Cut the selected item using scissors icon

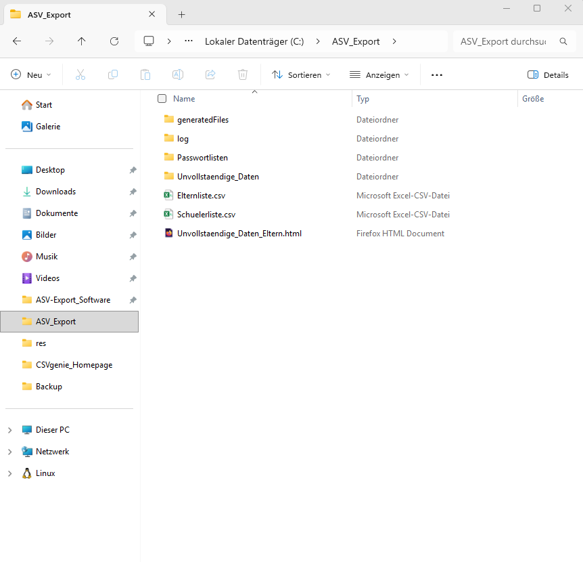pyautogui.click(x=80, y=74)
